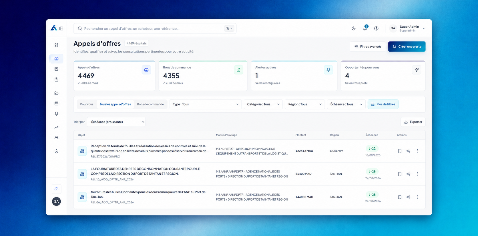478x236 pixels.
Task: Open the Échéance : Tous dropdown
Action: (x=346, y=104)
